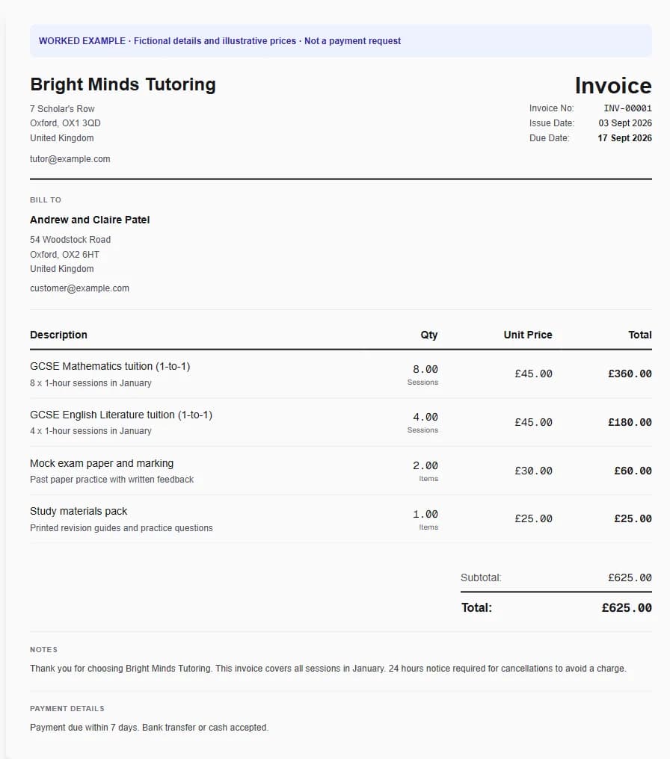The height and width of the screenshot is (759, 670).
Task: Click the large Invoice title
Action: click(613, 86)
